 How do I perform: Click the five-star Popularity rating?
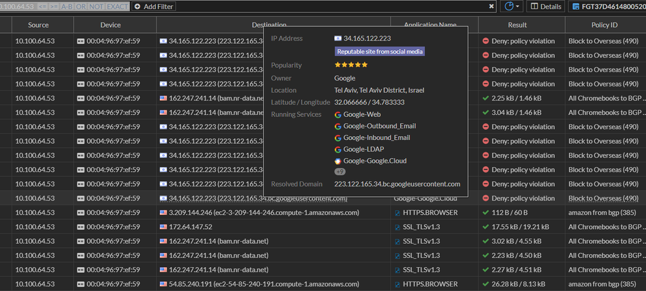pos(351,65)
